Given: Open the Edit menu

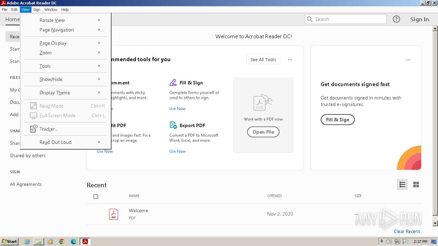Looking at the screenshot, I should 14,10.
